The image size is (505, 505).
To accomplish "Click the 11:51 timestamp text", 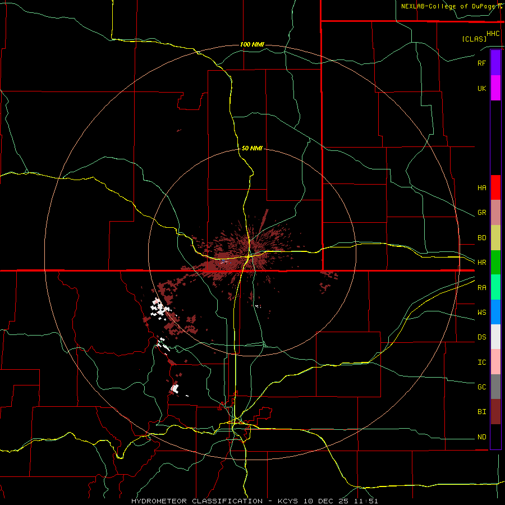I will 366,501.
